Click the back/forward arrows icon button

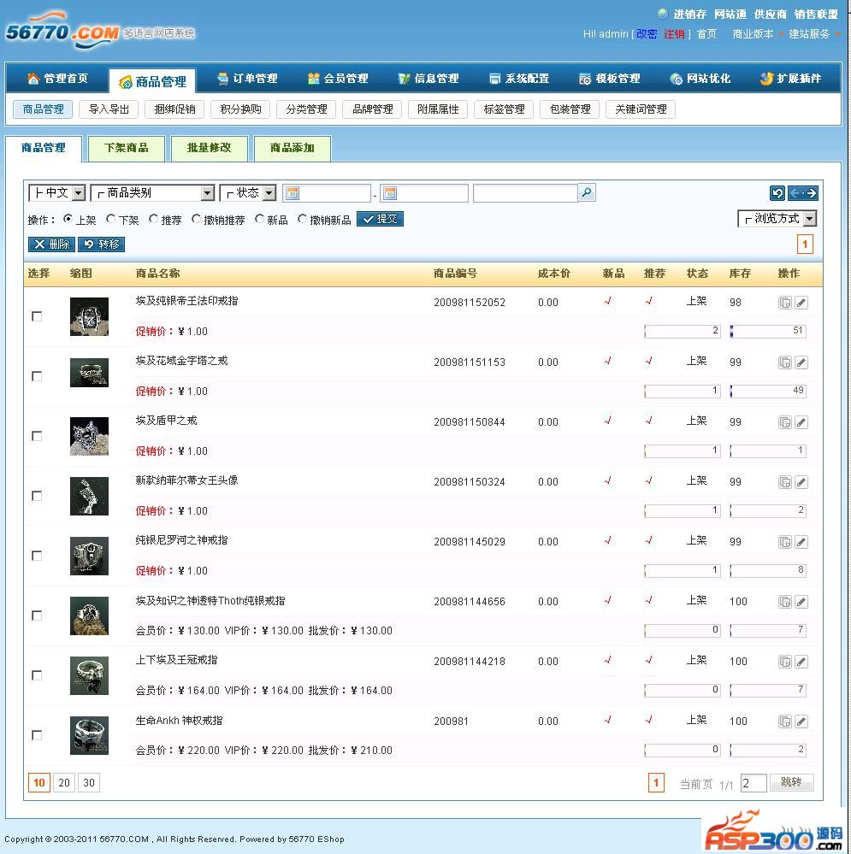(x=803, y=193)
